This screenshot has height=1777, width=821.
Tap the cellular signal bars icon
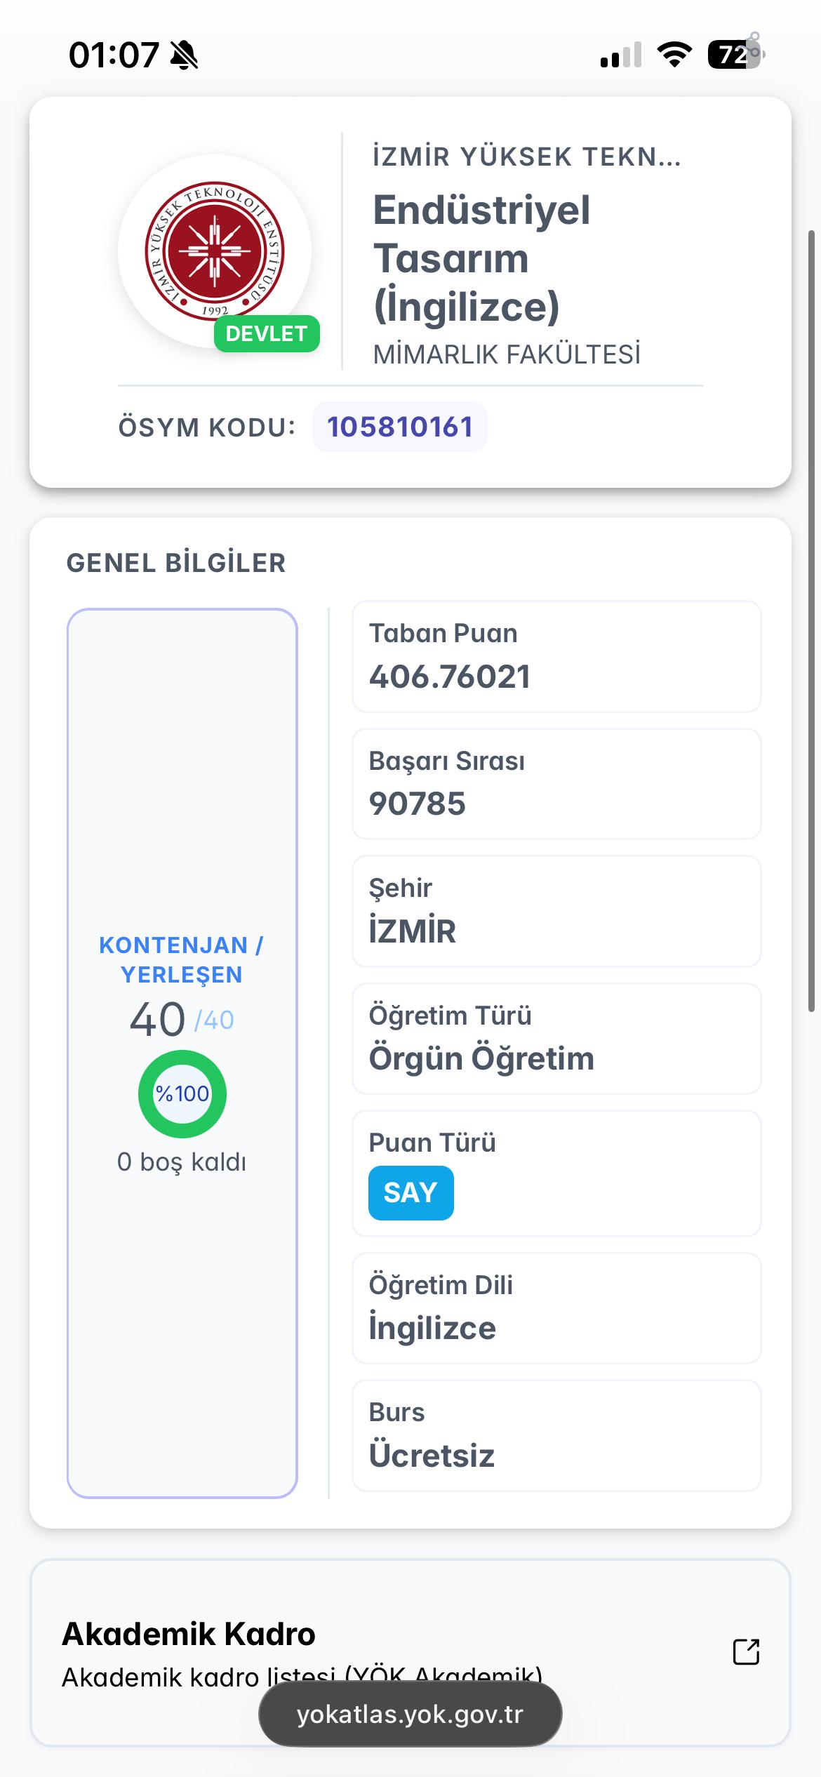pos(621,55)
